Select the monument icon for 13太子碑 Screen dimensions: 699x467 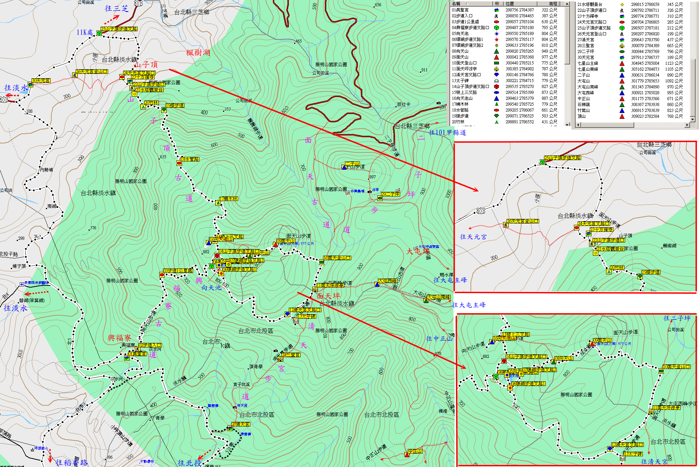tap(496, 81)
